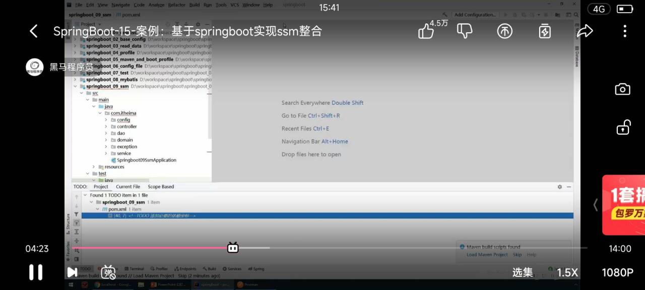Viewport: 645px width, 290px height.
Task: Pause the video playback
Action: [x=35, y=272]
